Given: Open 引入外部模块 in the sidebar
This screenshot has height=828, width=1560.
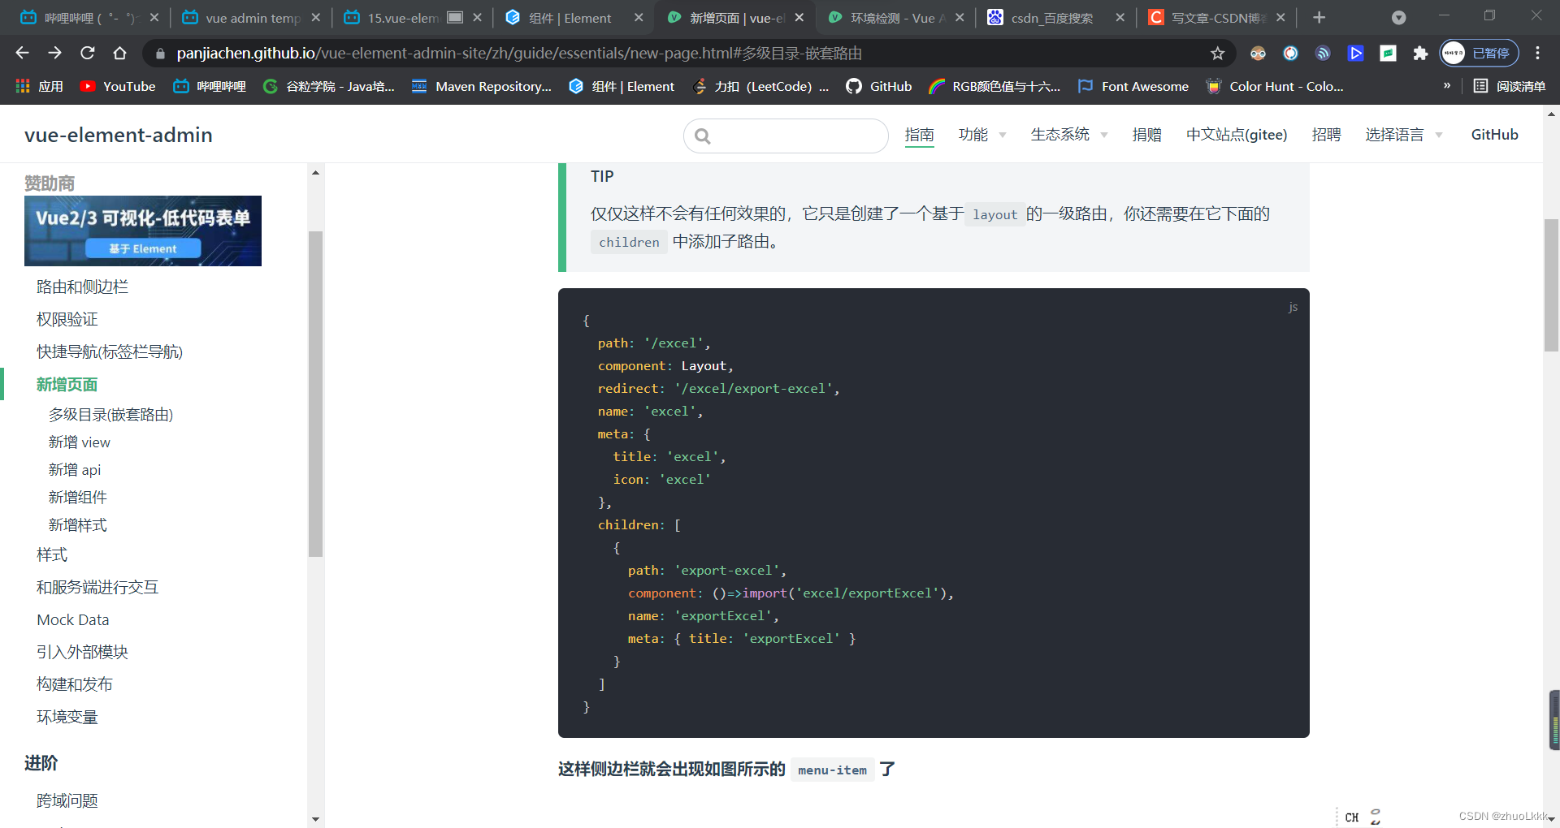Looking at the screenshot, I should point(82,652).
